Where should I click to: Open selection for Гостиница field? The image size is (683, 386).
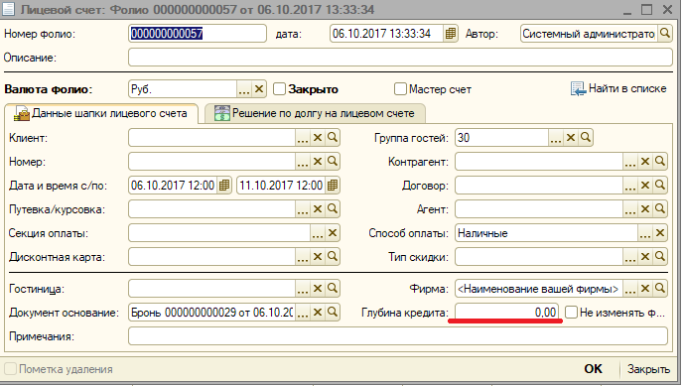(x=303, y=289)
